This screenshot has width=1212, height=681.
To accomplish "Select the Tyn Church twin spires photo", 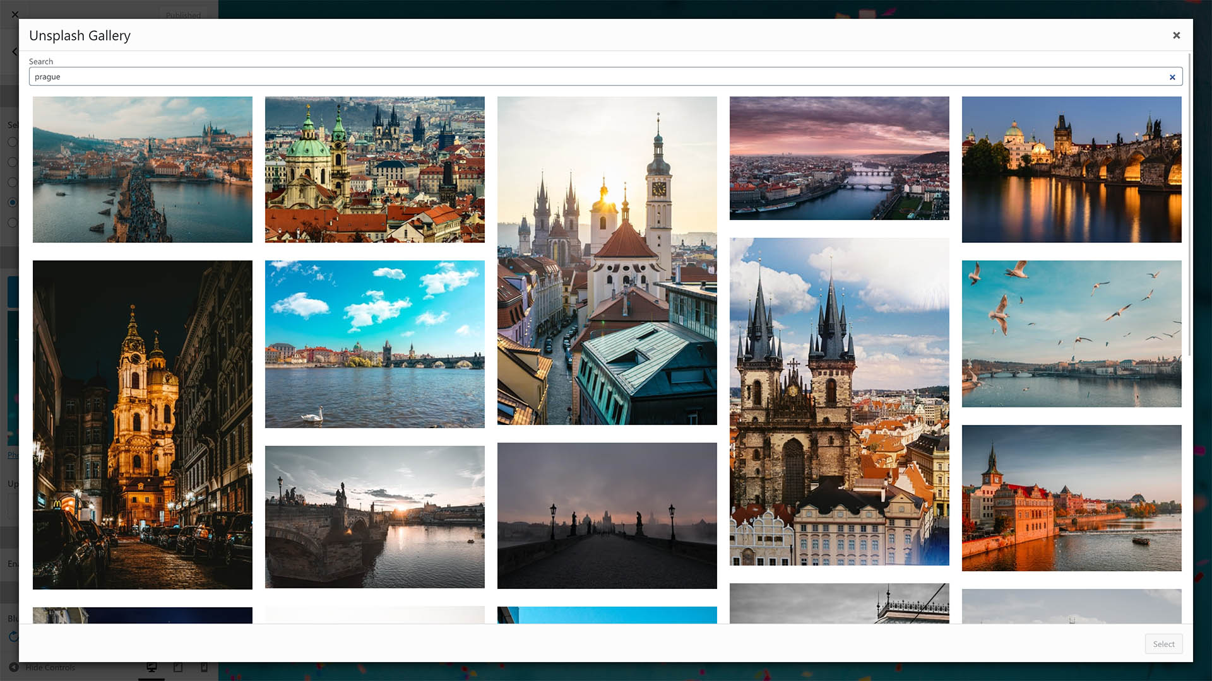I will click(839, 399).
